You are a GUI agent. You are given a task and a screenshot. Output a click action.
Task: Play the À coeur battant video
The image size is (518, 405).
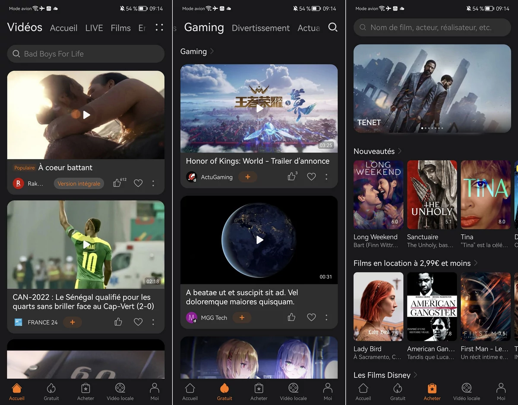(86, 115)
